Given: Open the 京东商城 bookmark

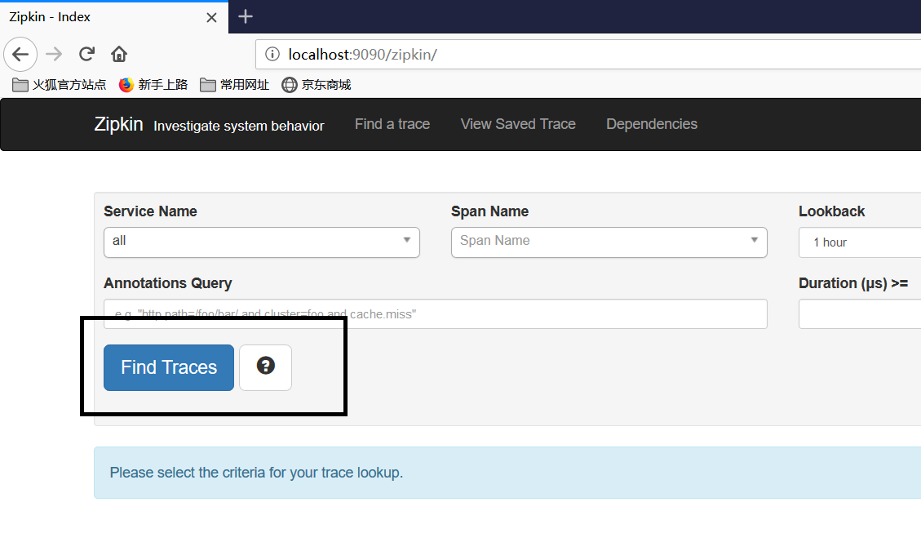Looking at the screenshot, I should (x=316, y=85).
